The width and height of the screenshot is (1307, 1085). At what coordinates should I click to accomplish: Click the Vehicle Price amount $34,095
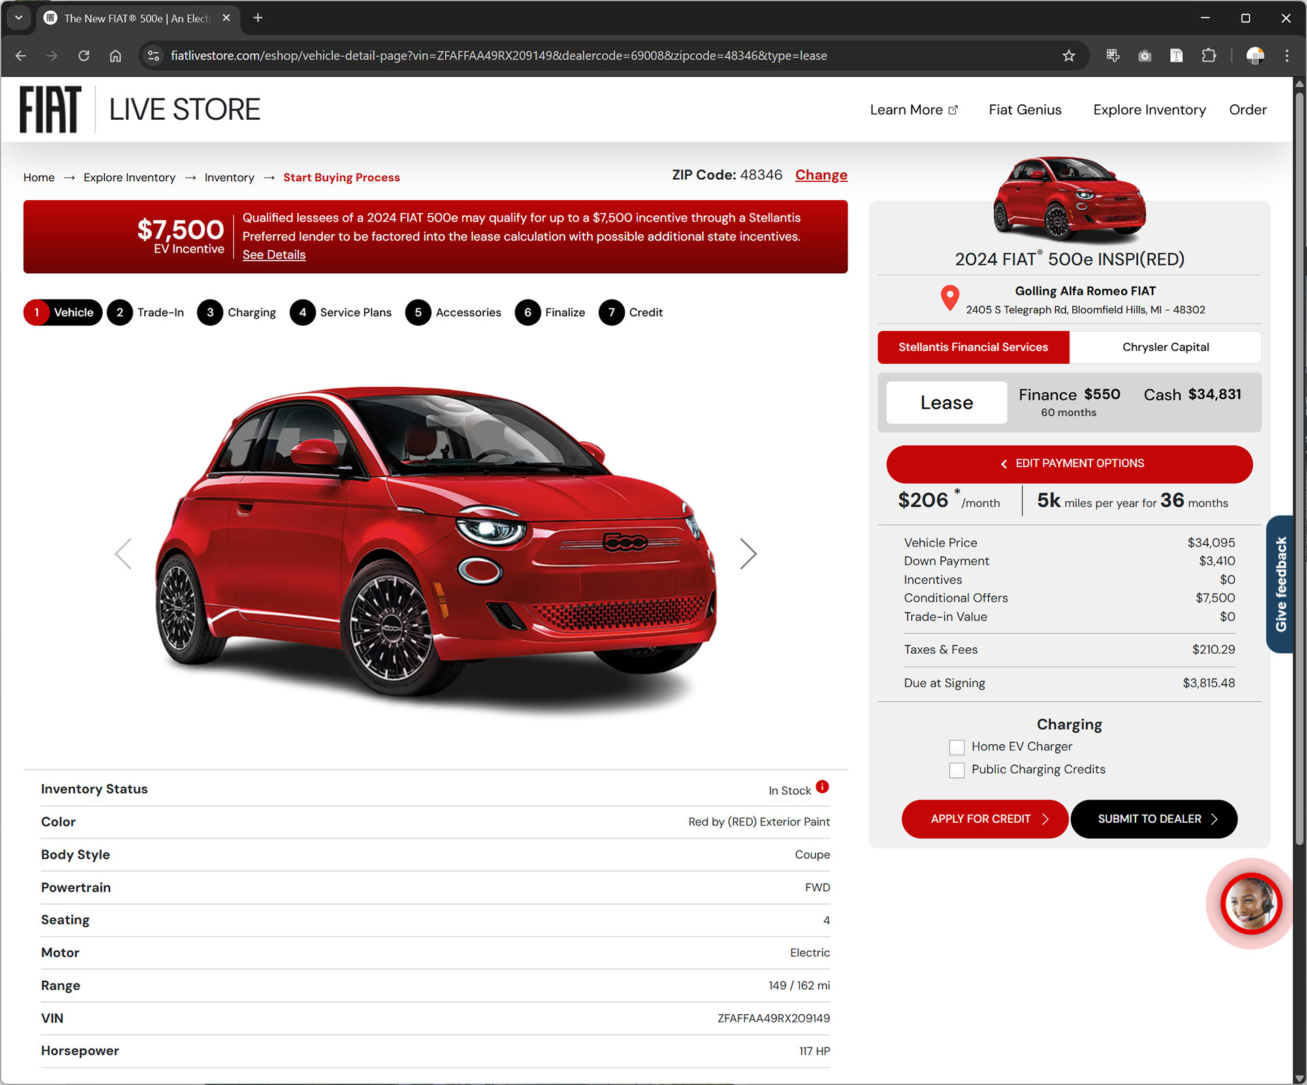point(1211,543)
